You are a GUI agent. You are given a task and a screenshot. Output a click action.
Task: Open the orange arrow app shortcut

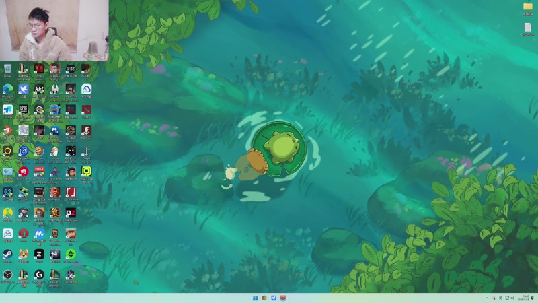coord(7,131)
